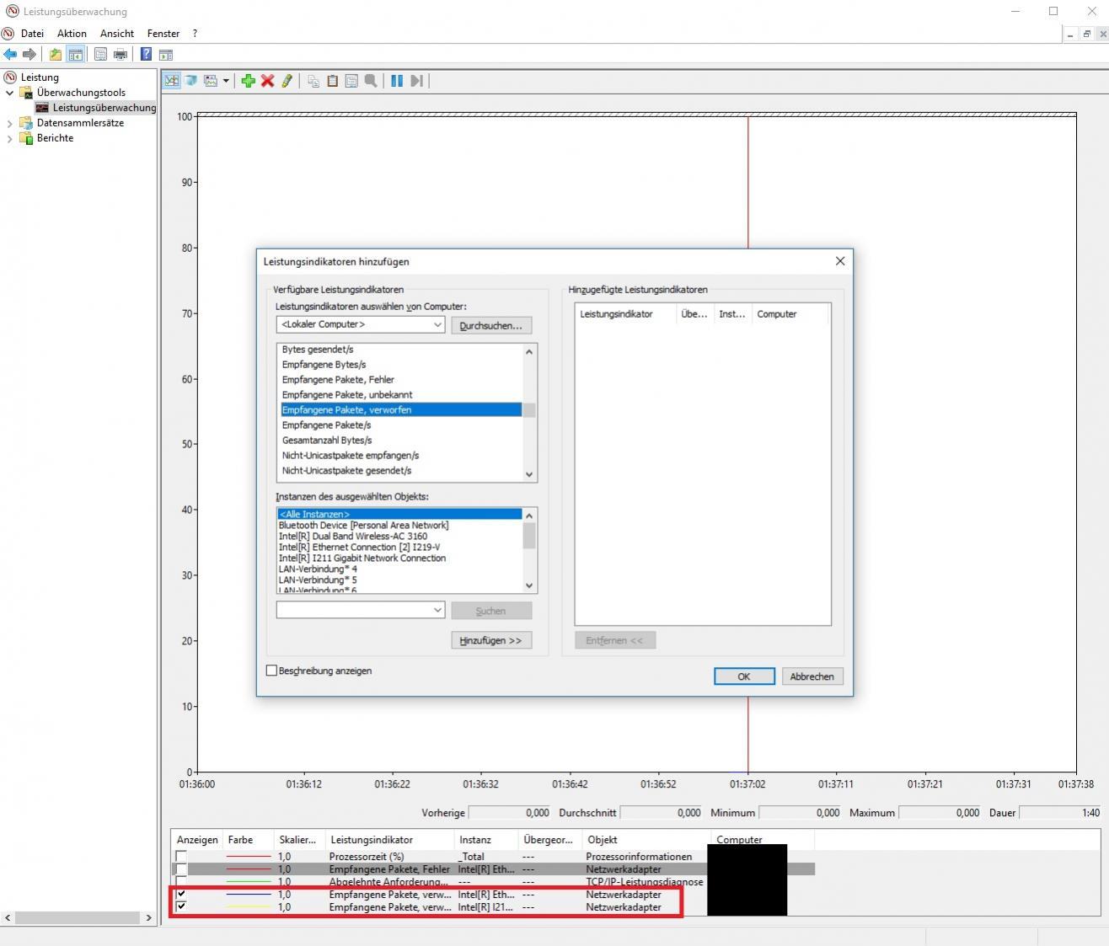Click the update data step icon

pos(416,81)
